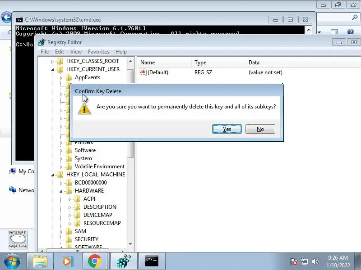Click the cmd.exe window scroll-up arrow
The image size is (361, 270).
pos(309,30)
